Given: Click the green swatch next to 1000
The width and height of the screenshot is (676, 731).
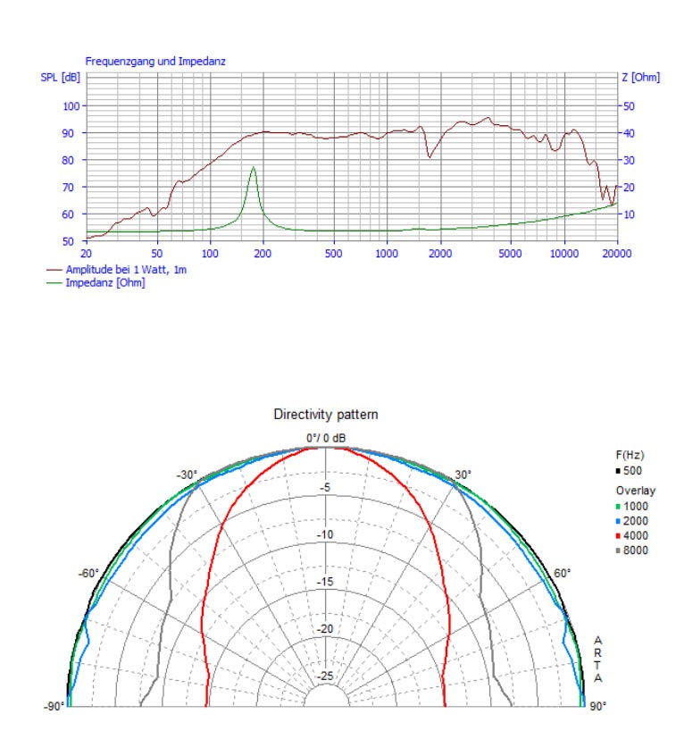Looking at the screenshot, I should point(618,507).
